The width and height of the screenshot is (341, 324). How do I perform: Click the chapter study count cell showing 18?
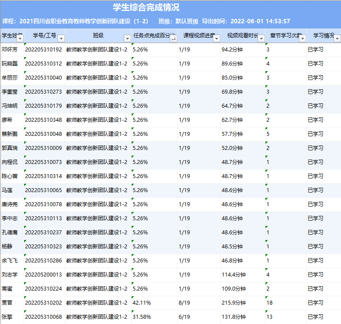[270, 303]
